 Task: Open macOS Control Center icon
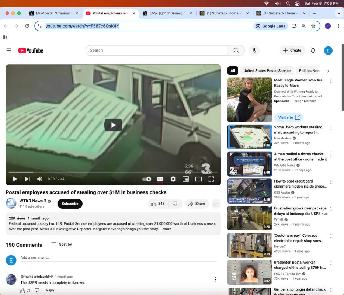298,4
